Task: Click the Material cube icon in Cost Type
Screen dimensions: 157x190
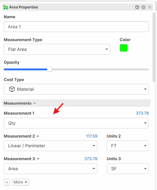Action: tap(12, 89)
